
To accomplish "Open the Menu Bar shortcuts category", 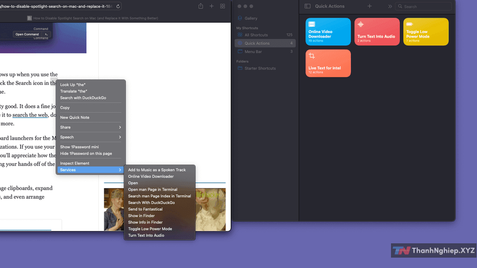I will pos(253,51).
